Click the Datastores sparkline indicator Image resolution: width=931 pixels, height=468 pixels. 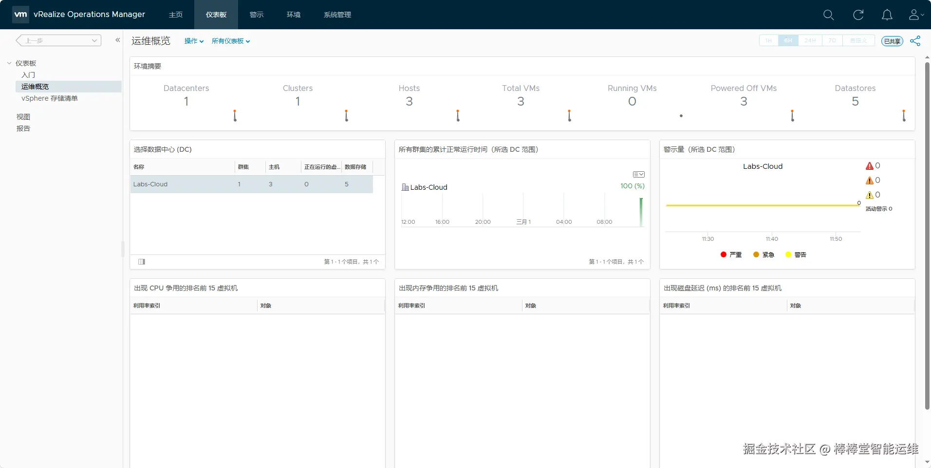pyautogui.click(x=904, y=116)
